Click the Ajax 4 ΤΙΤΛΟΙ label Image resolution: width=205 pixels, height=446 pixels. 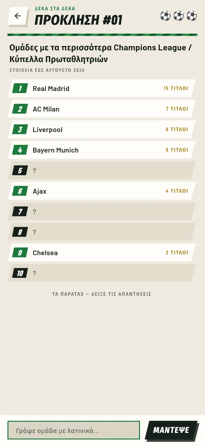click(177, 191)
